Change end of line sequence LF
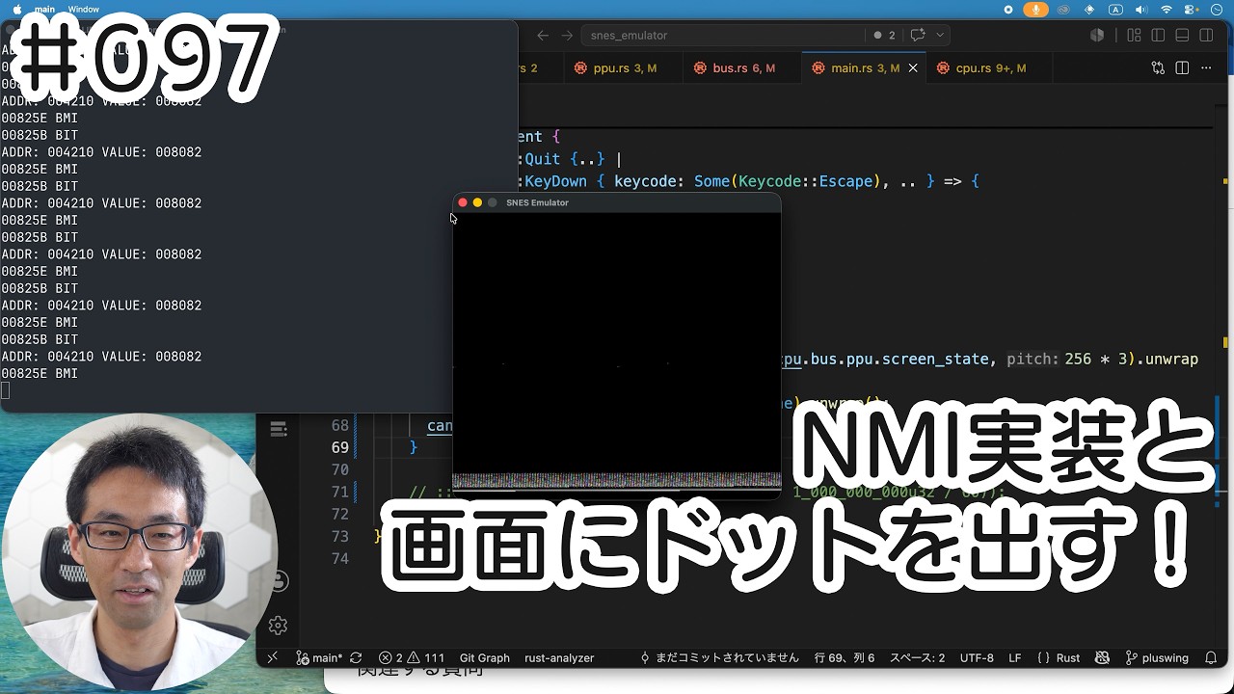Image resolution: width=1234 pixels, height=694 pixels. coord(1015,657)
